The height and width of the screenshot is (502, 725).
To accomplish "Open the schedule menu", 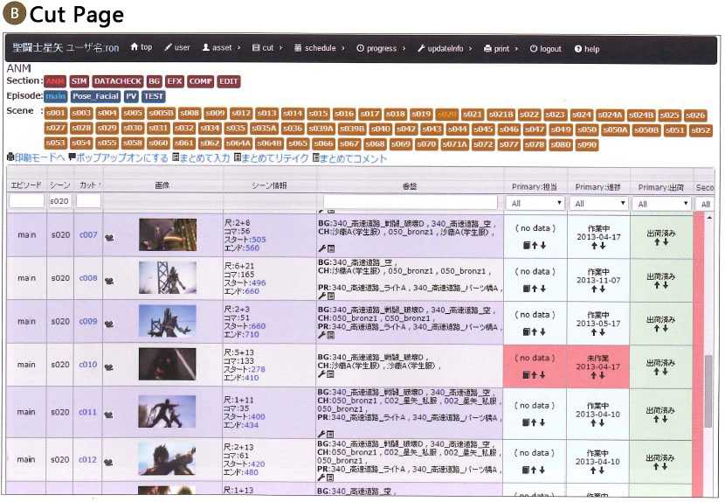I will (x=320, y=48).
